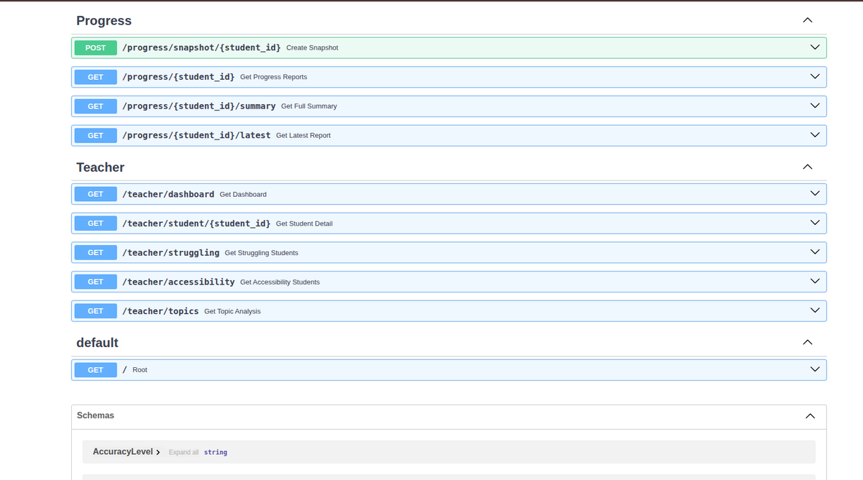Click Expand all for AccuracyLevel
The width and height of the screenshot is (863, 480).
pyautogui.click(x=183, y=453)
